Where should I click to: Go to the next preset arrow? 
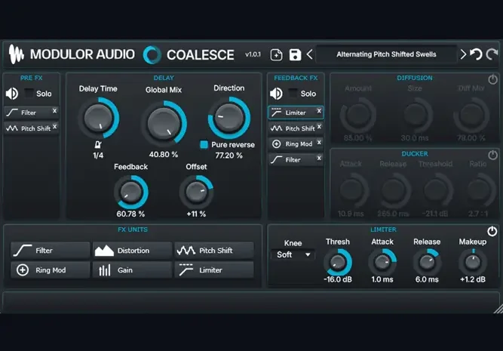pyautogui.click(x=463, y=54)
